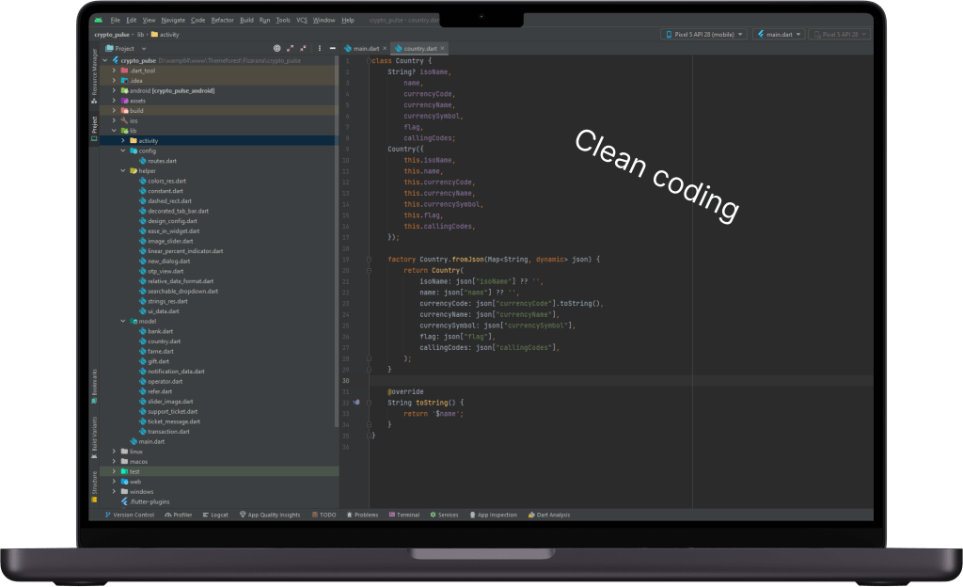
Task: Collapse the helper folder
Action: click(123, 170)
